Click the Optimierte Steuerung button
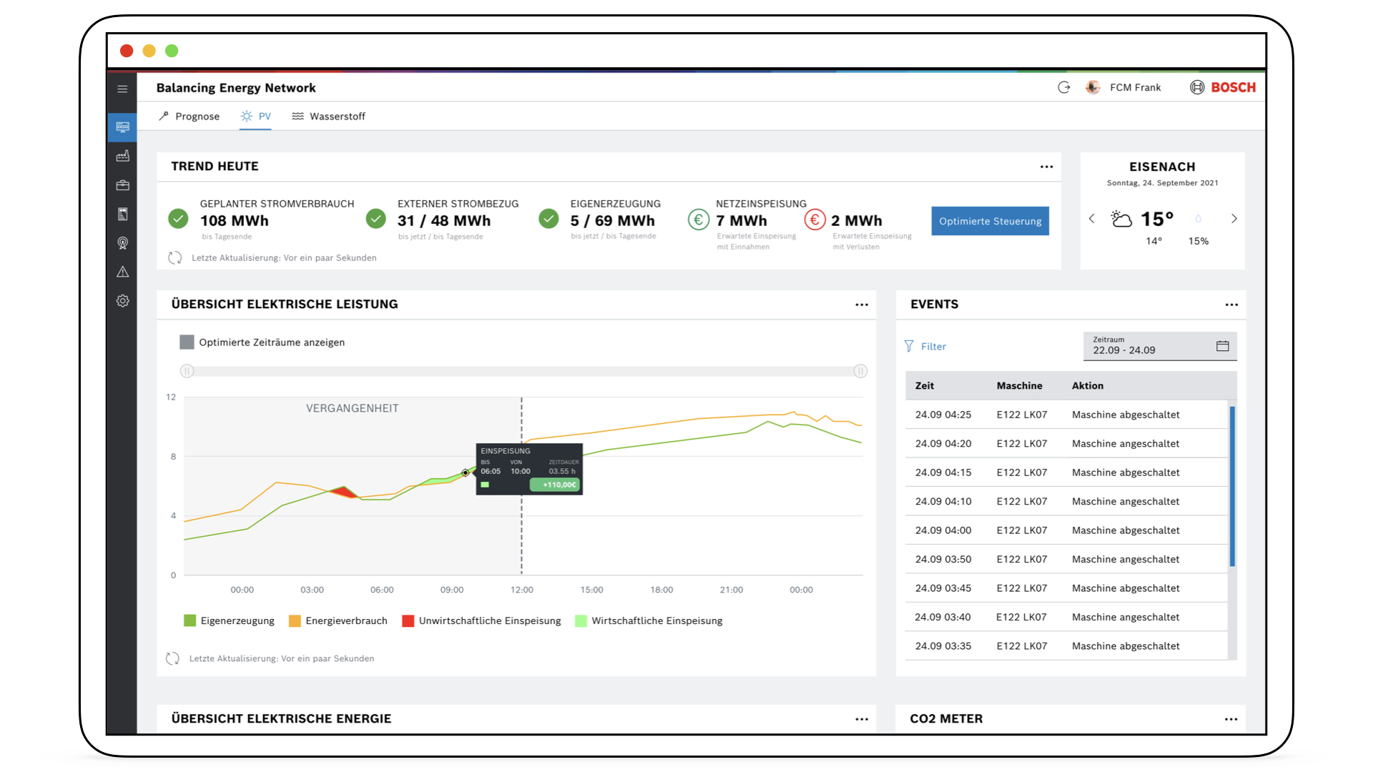 point(990,221)
